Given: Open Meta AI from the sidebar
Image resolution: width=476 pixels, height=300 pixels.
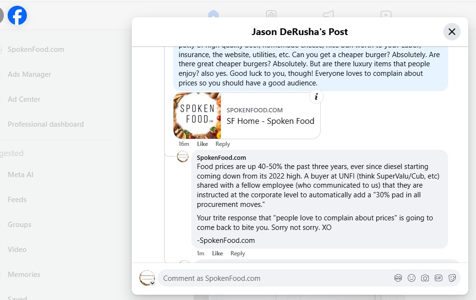Looking at the screenshot, I should [x=21, y=175].
